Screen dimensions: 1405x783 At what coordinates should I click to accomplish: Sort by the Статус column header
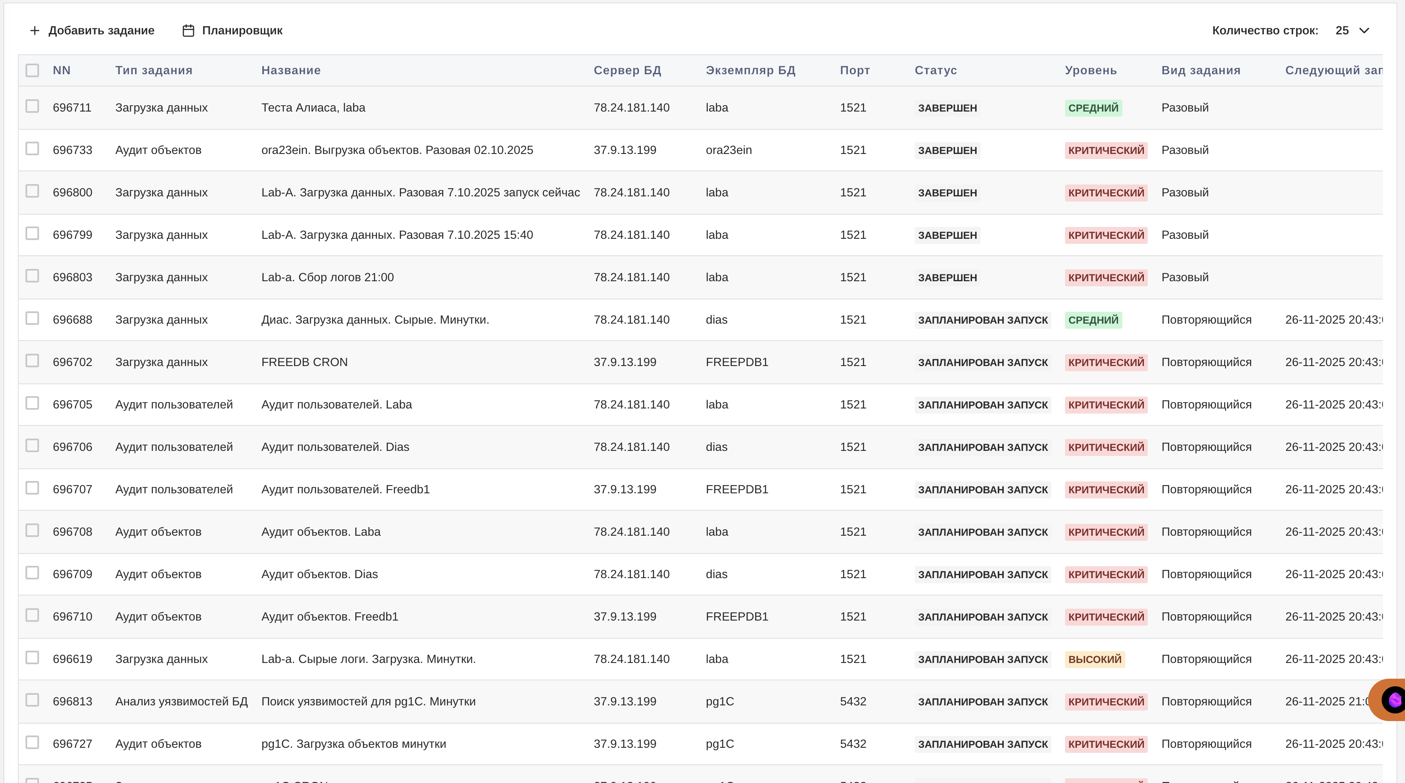tap(936, 70)
